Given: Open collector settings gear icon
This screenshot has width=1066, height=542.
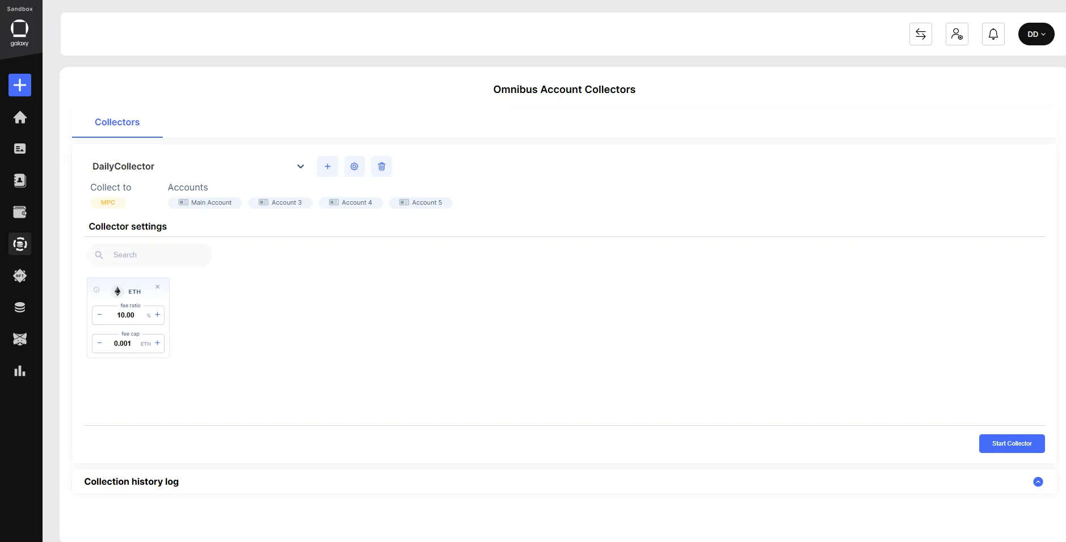Looking at the screenshot, I should point(354,166).
